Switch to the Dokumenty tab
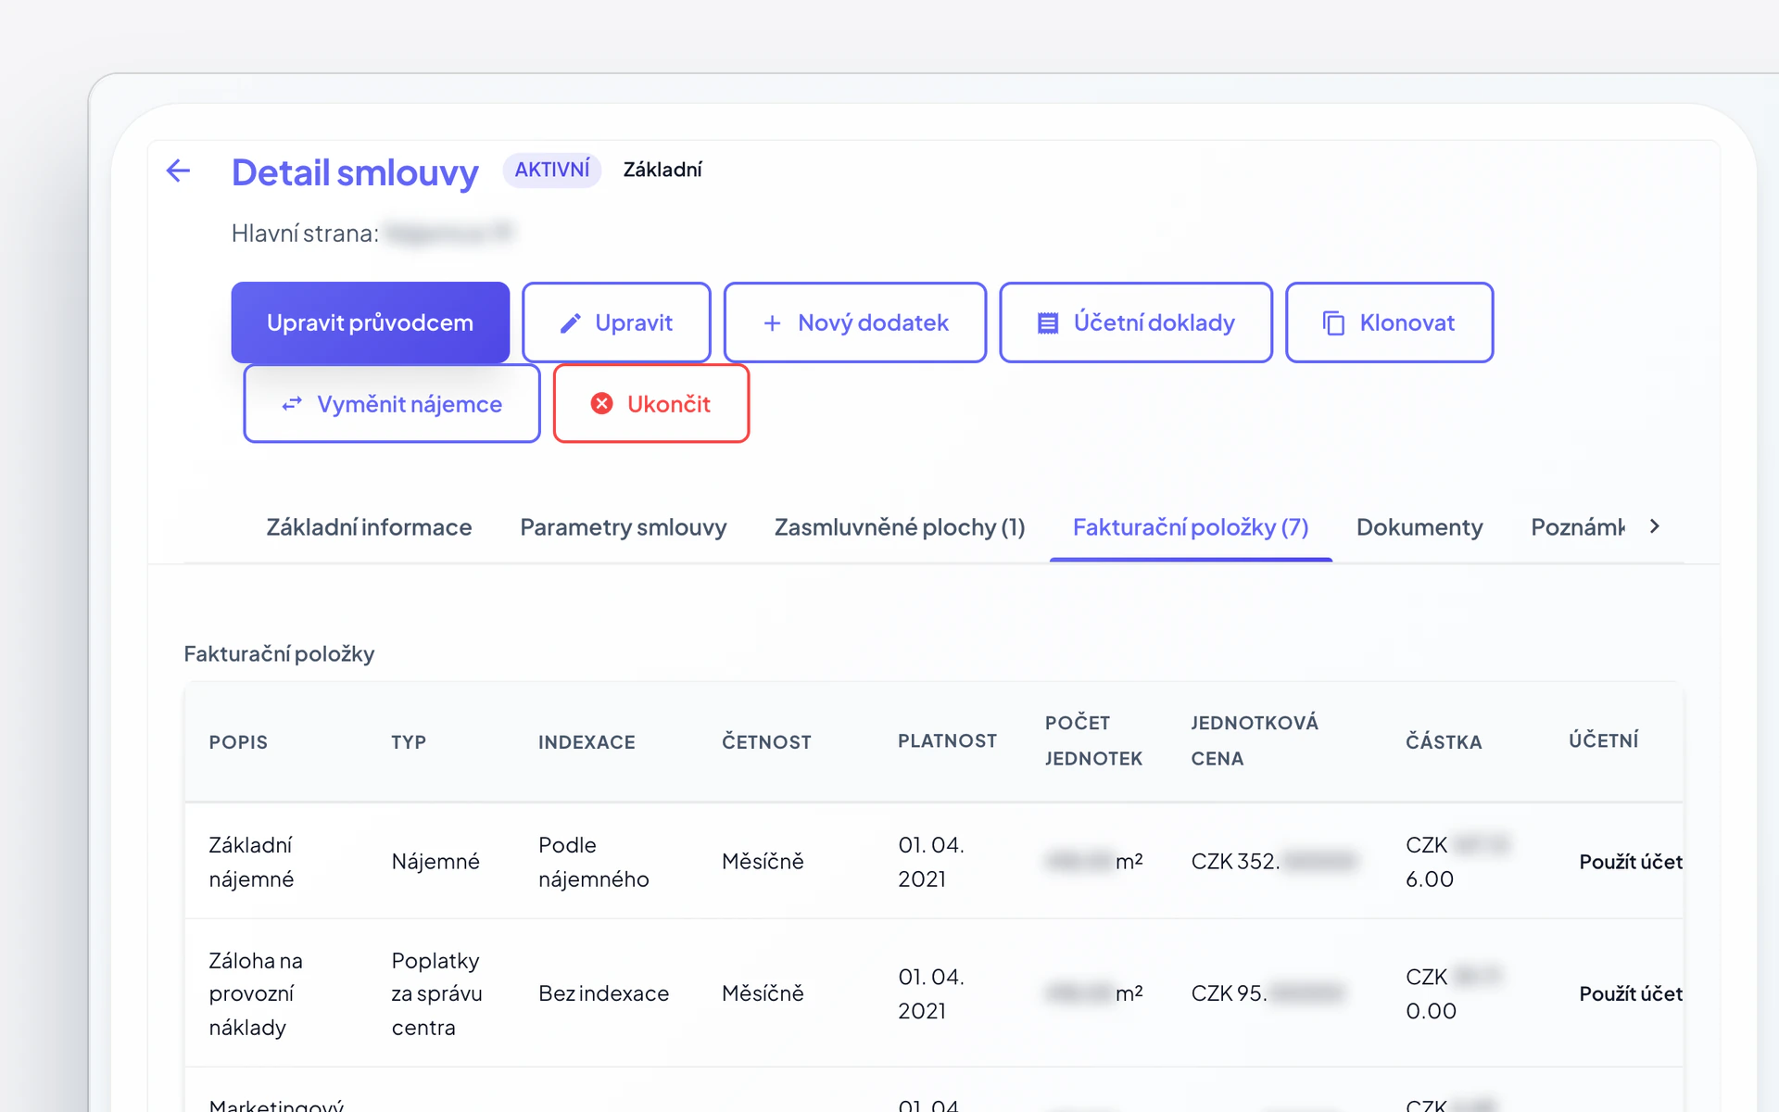Viewport: 1779px width, 1112px height. [x=1419, y=527]
